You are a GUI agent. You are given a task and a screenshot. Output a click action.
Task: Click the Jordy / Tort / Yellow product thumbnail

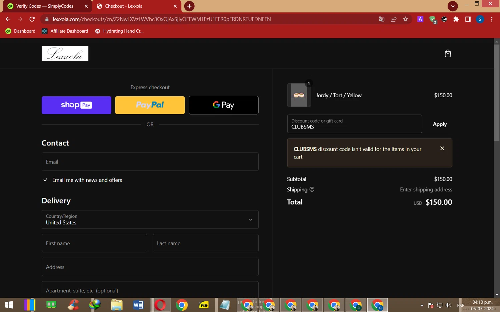coord(299,95)
